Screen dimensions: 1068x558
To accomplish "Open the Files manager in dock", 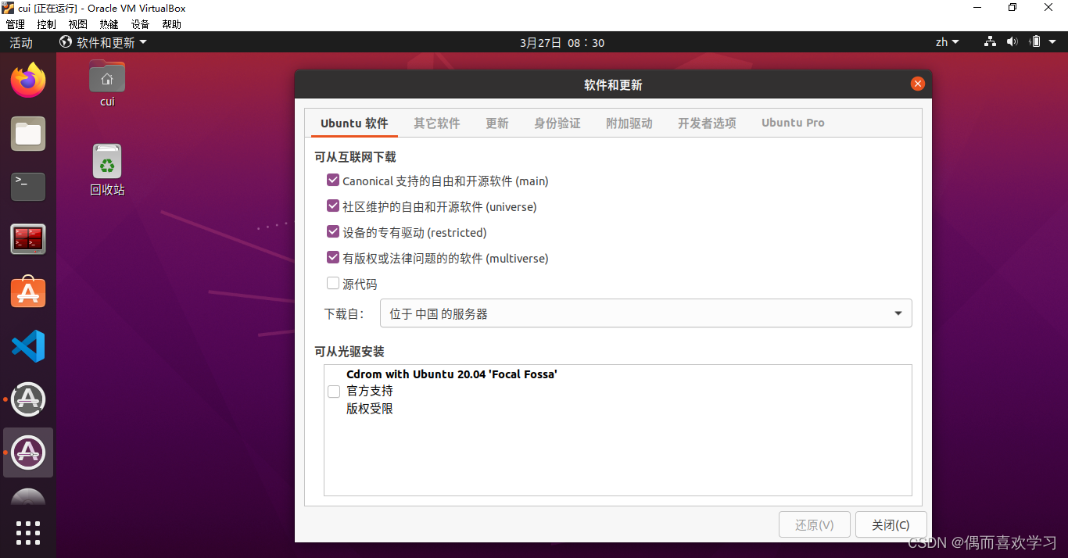I will click(x=28, y=134).
